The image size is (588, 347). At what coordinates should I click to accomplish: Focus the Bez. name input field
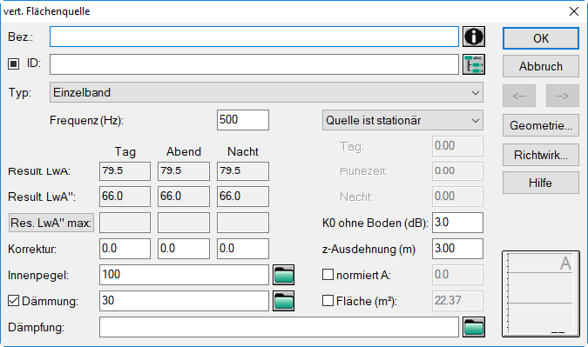click(254, 37)
